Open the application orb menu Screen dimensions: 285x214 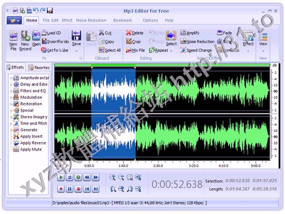(x=14, y=20)
